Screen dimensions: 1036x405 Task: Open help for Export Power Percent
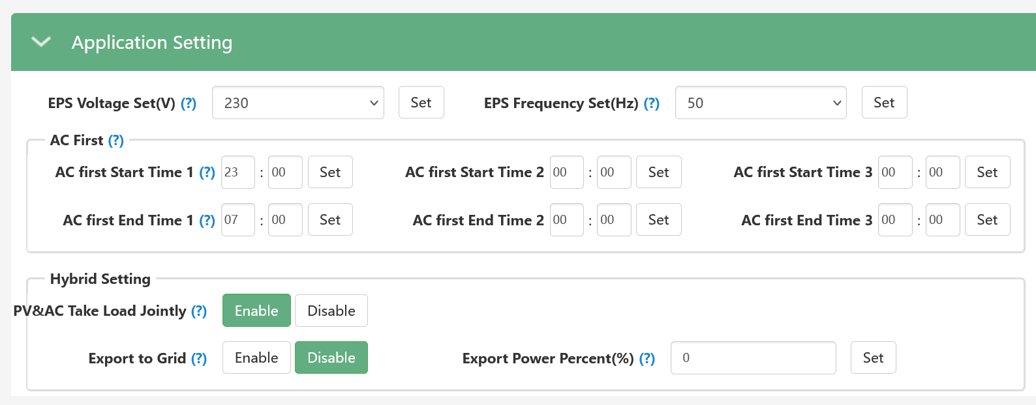[x=647, y=359]
